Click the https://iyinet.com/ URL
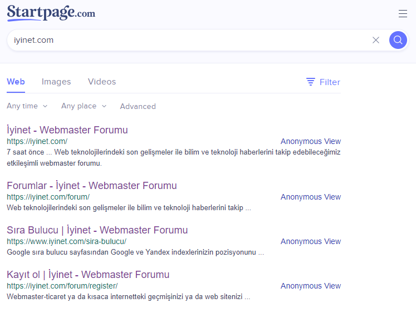Viewport: 416px width, 313px height. coord(37,141)
